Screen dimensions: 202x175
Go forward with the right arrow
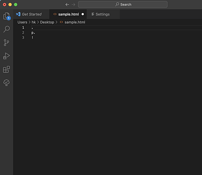pyautogui.click(x=73, y=4)
